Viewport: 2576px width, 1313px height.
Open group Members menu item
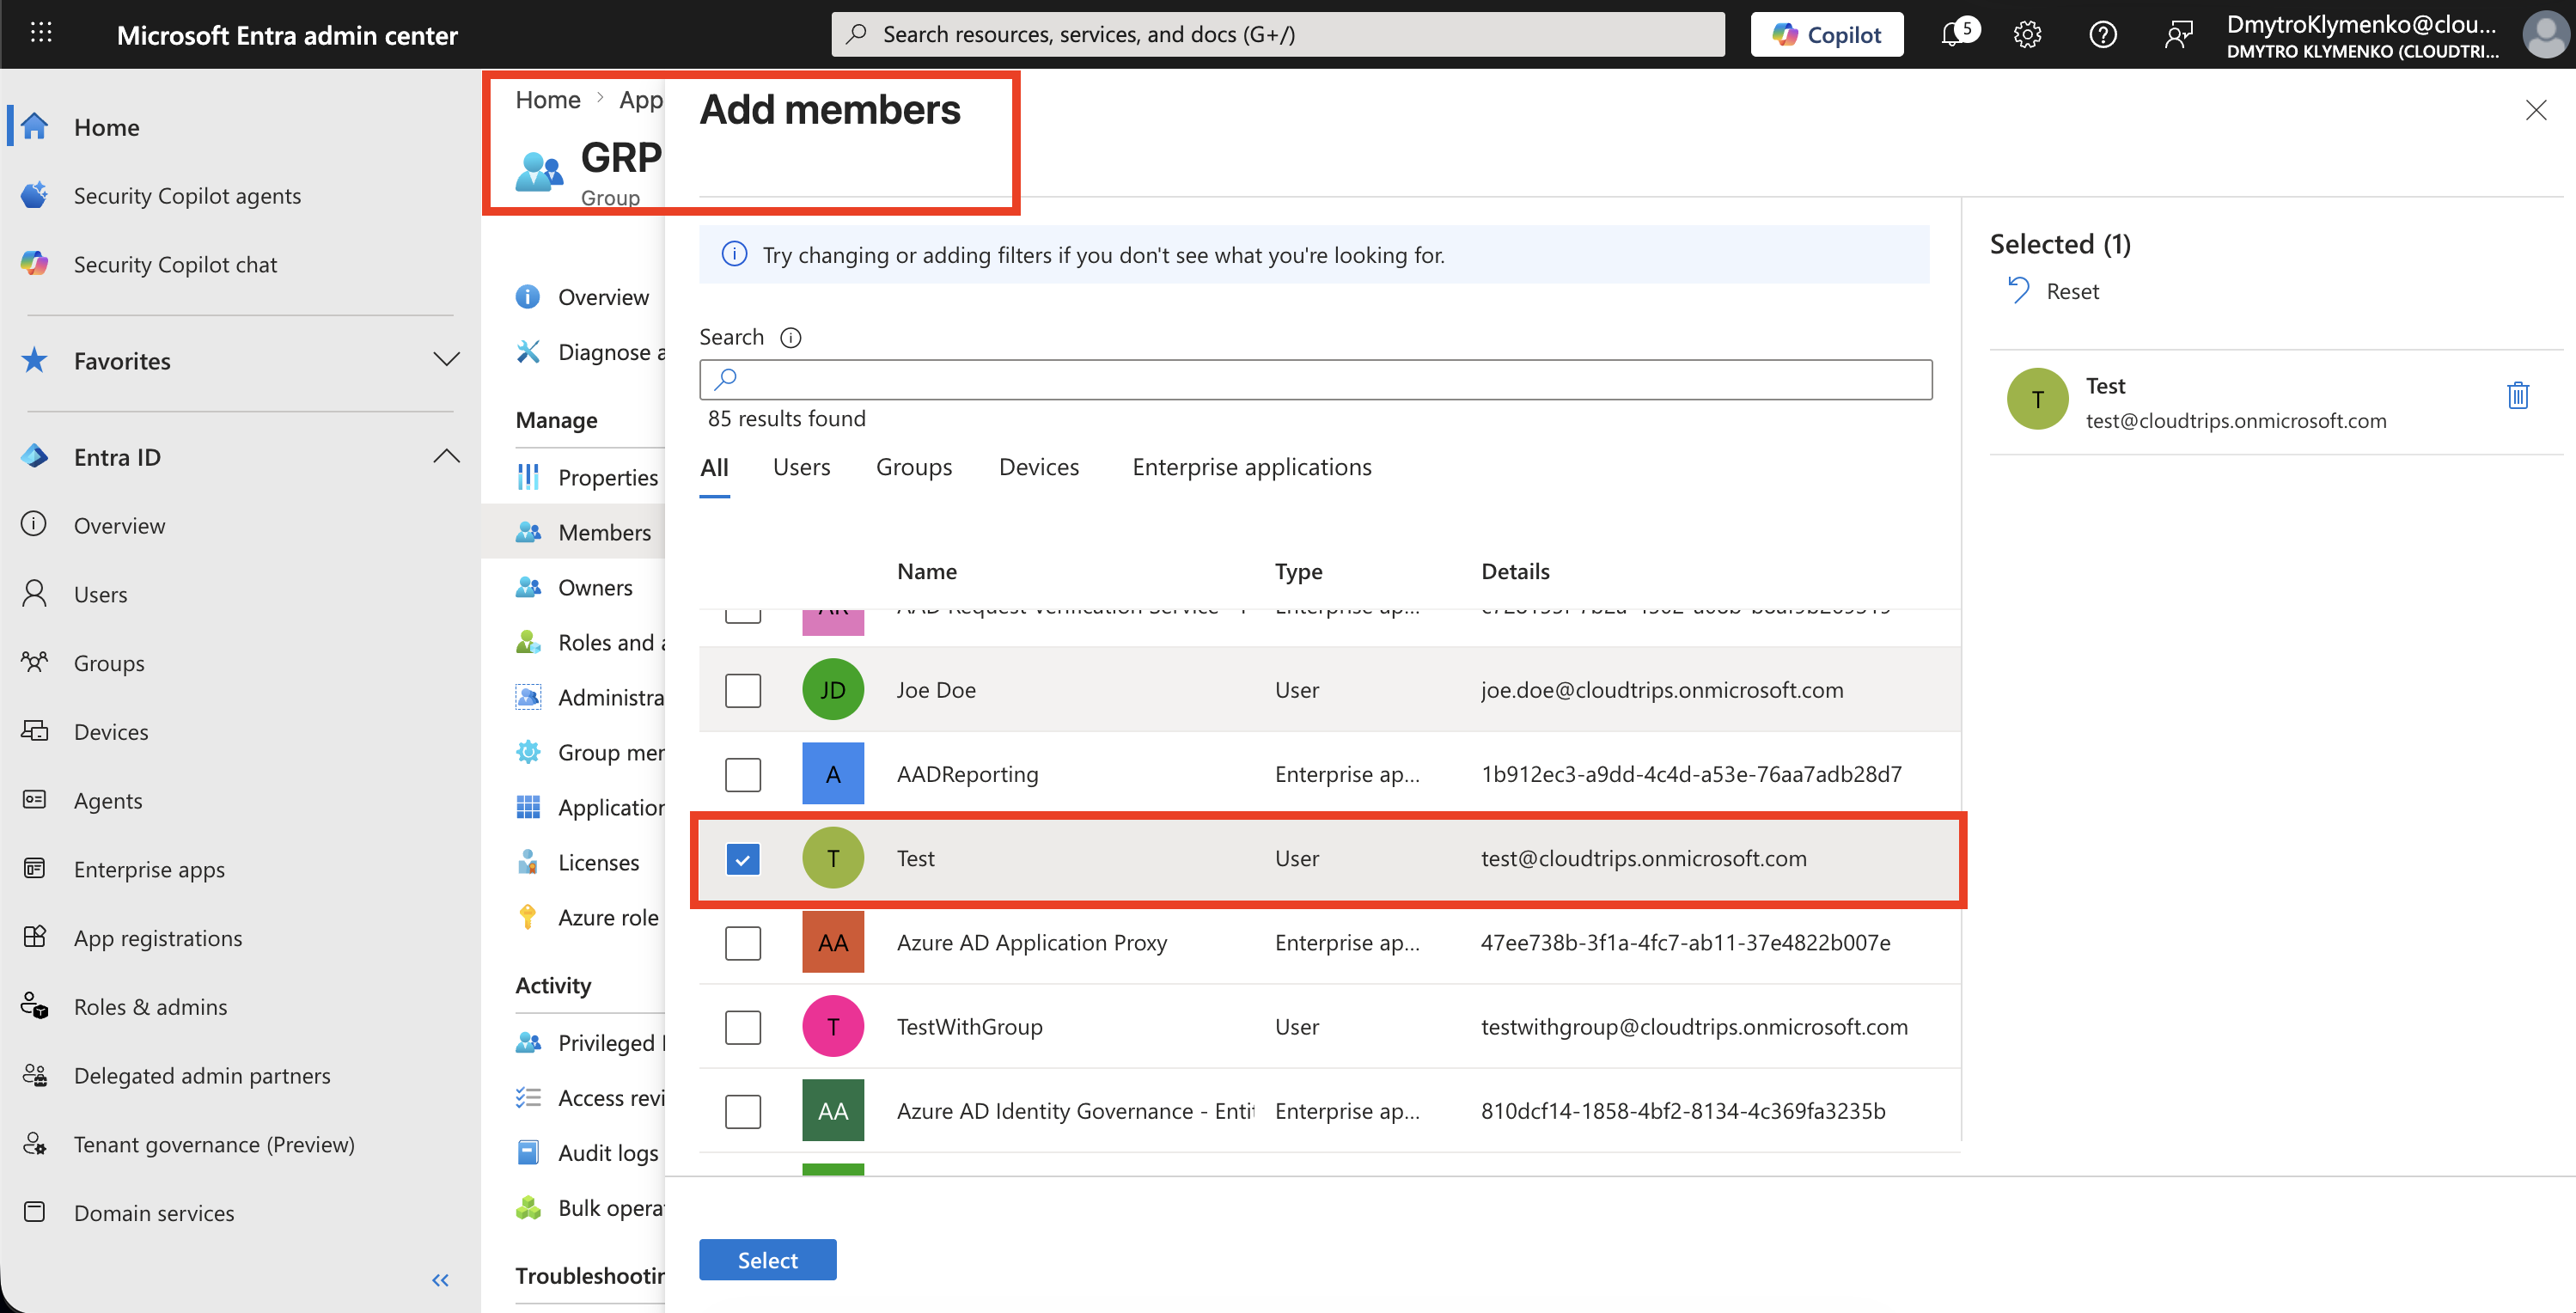point(603,532)
